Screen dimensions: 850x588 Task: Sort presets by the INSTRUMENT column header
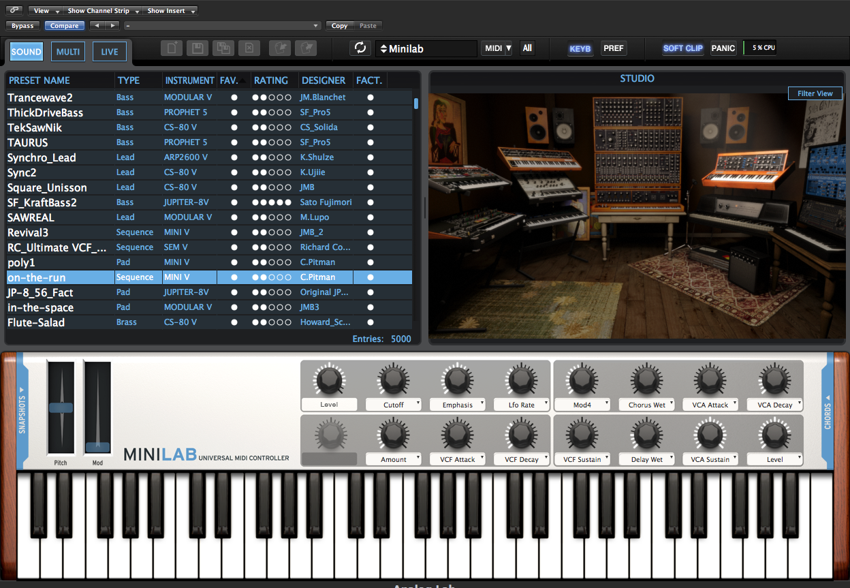pos(189,80)
